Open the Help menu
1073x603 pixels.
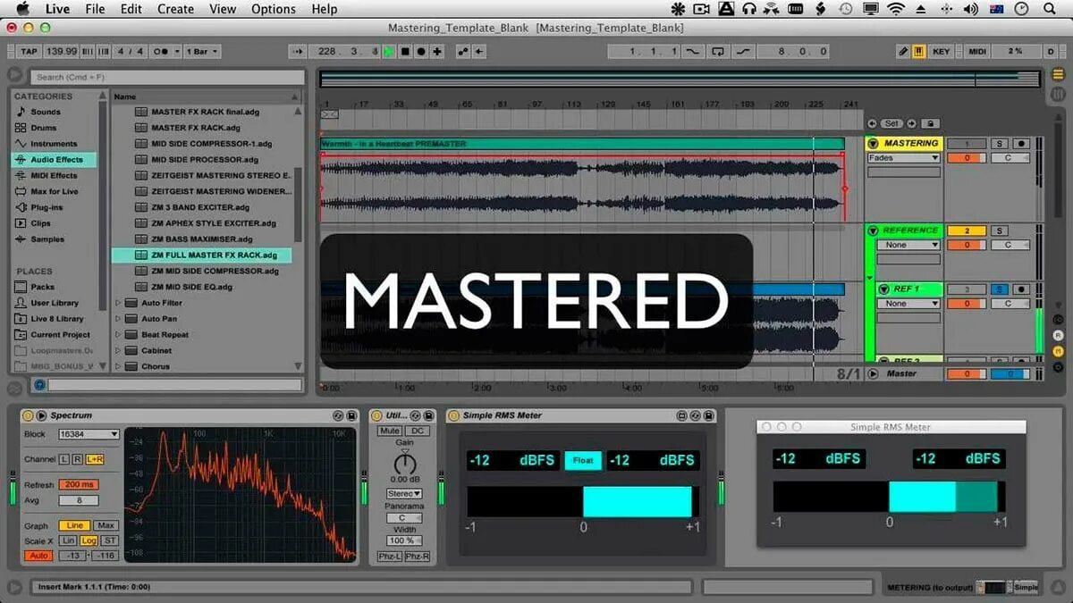[x=325, y=9]
